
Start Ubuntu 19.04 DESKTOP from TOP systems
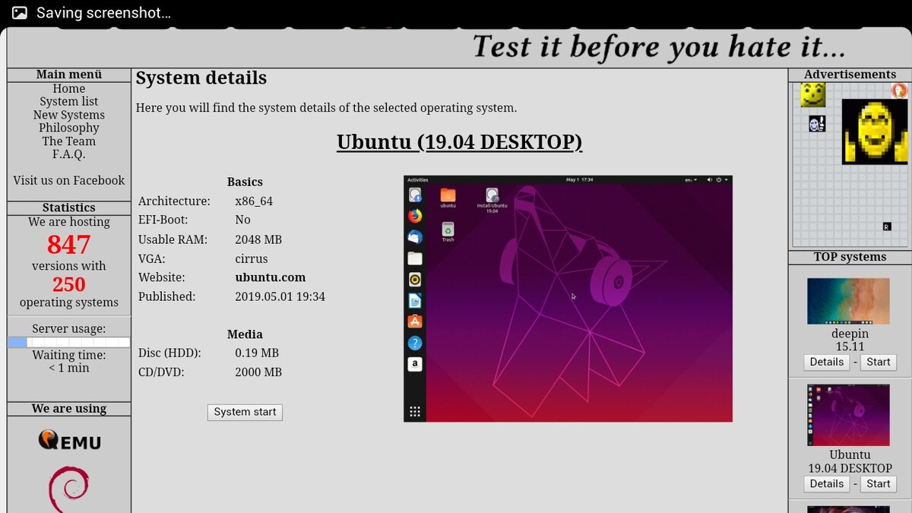[879, 483]
